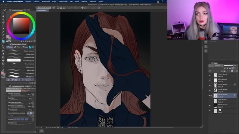This screenshot has height=134, width=239.
Task: Open the Apple menu
Action: [x=3, y=1]
